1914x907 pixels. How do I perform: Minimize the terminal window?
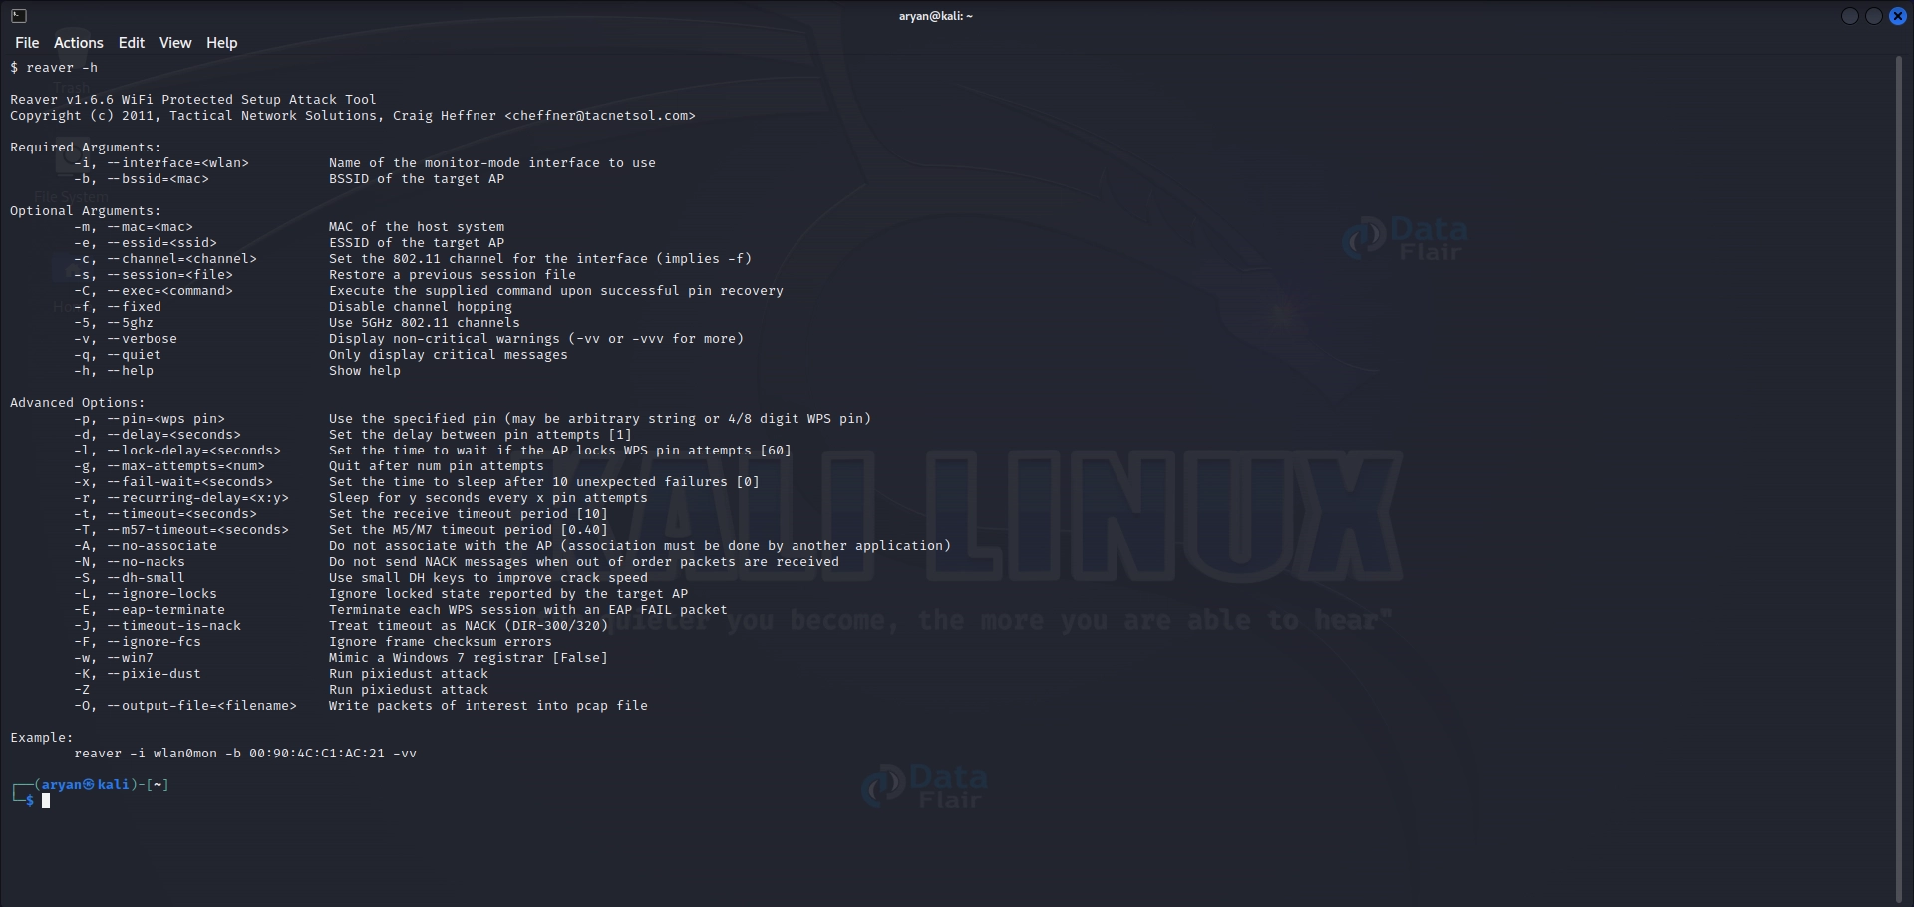[1849, 16]
